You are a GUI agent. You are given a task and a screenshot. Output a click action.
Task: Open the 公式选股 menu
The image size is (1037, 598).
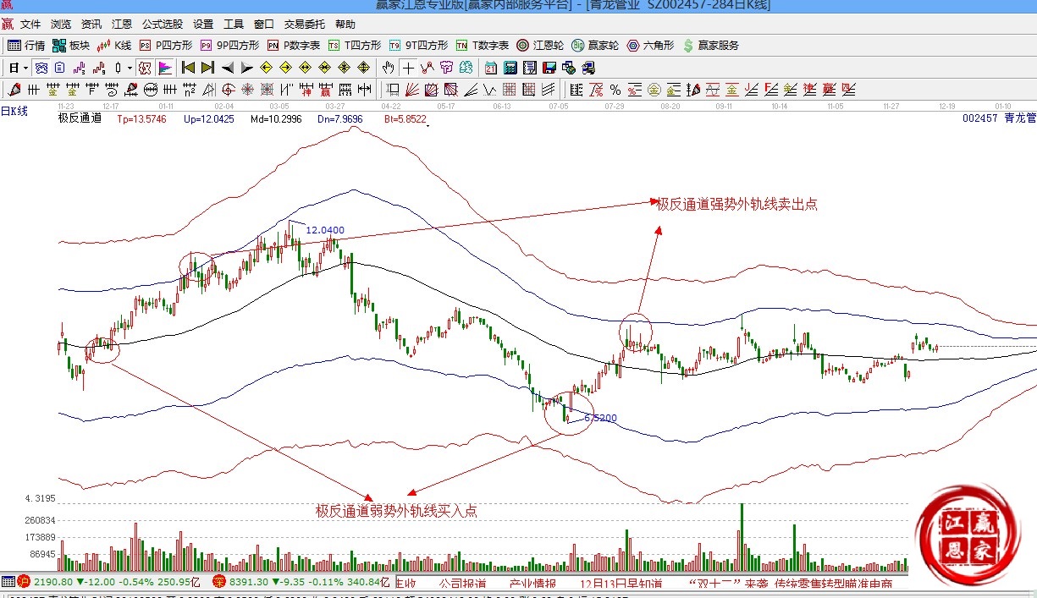(x=162, y=25)
